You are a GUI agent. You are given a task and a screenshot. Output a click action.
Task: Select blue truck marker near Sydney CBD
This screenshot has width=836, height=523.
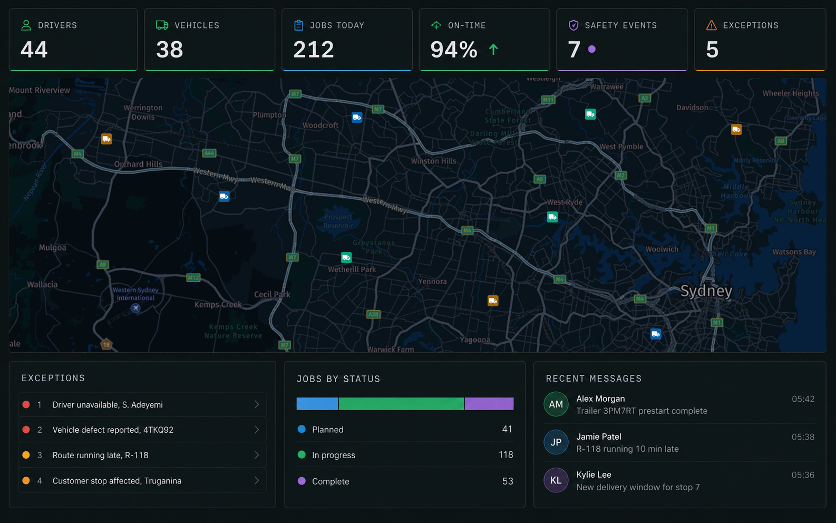click(x=656, y=334)
